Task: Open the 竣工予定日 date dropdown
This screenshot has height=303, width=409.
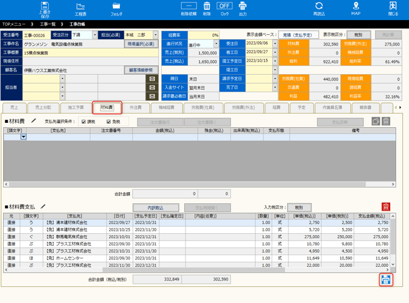Action: coord(275,61)
